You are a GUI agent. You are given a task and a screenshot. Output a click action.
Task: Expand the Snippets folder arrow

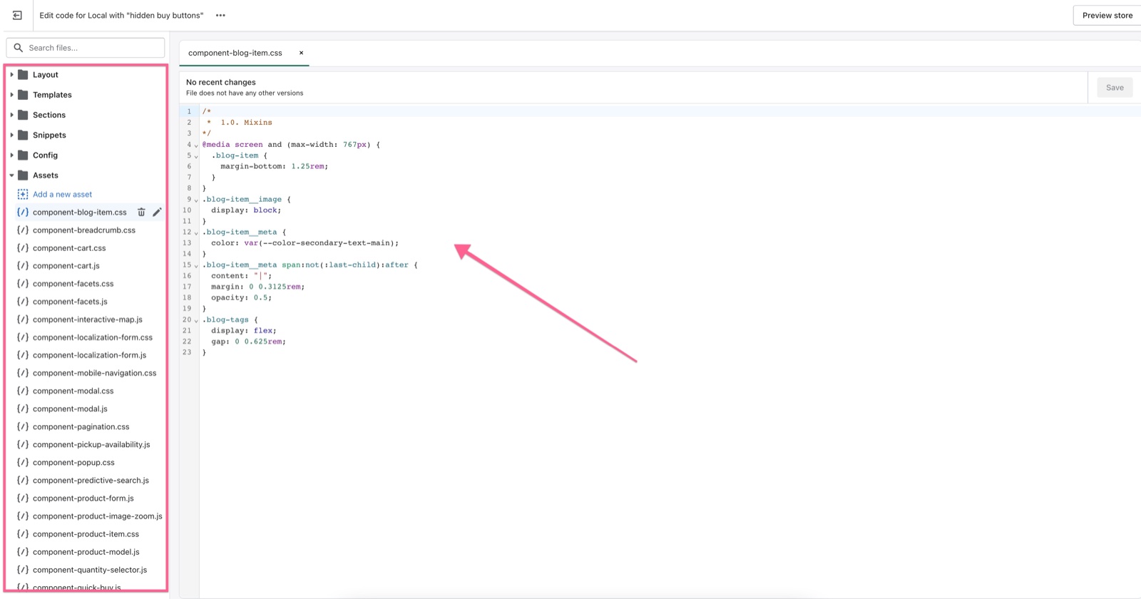pyautogui.click(x=11, y=135)
